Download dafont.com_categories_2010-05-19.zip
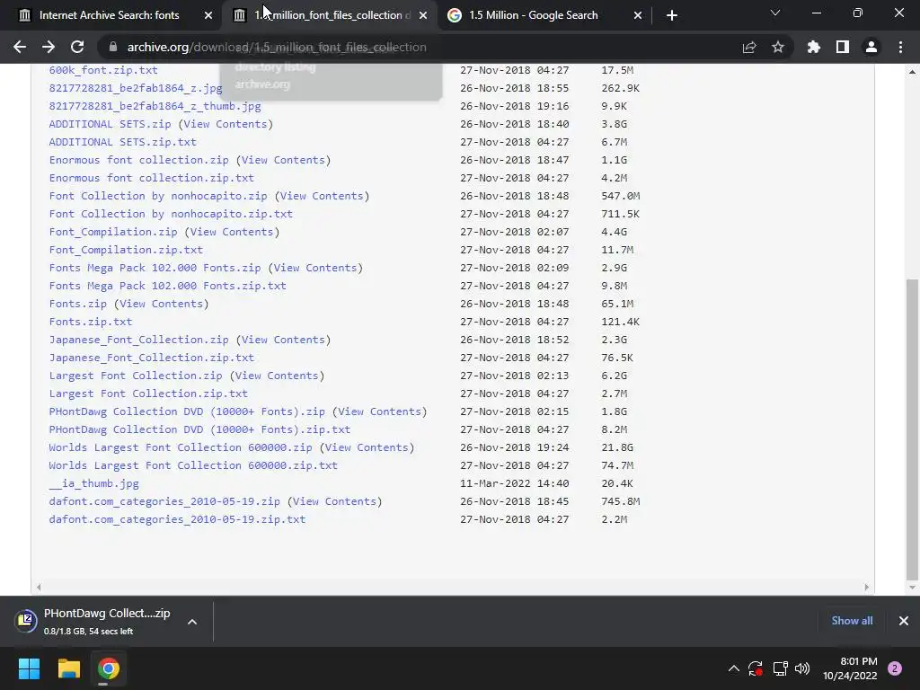 tap(164, 501)
